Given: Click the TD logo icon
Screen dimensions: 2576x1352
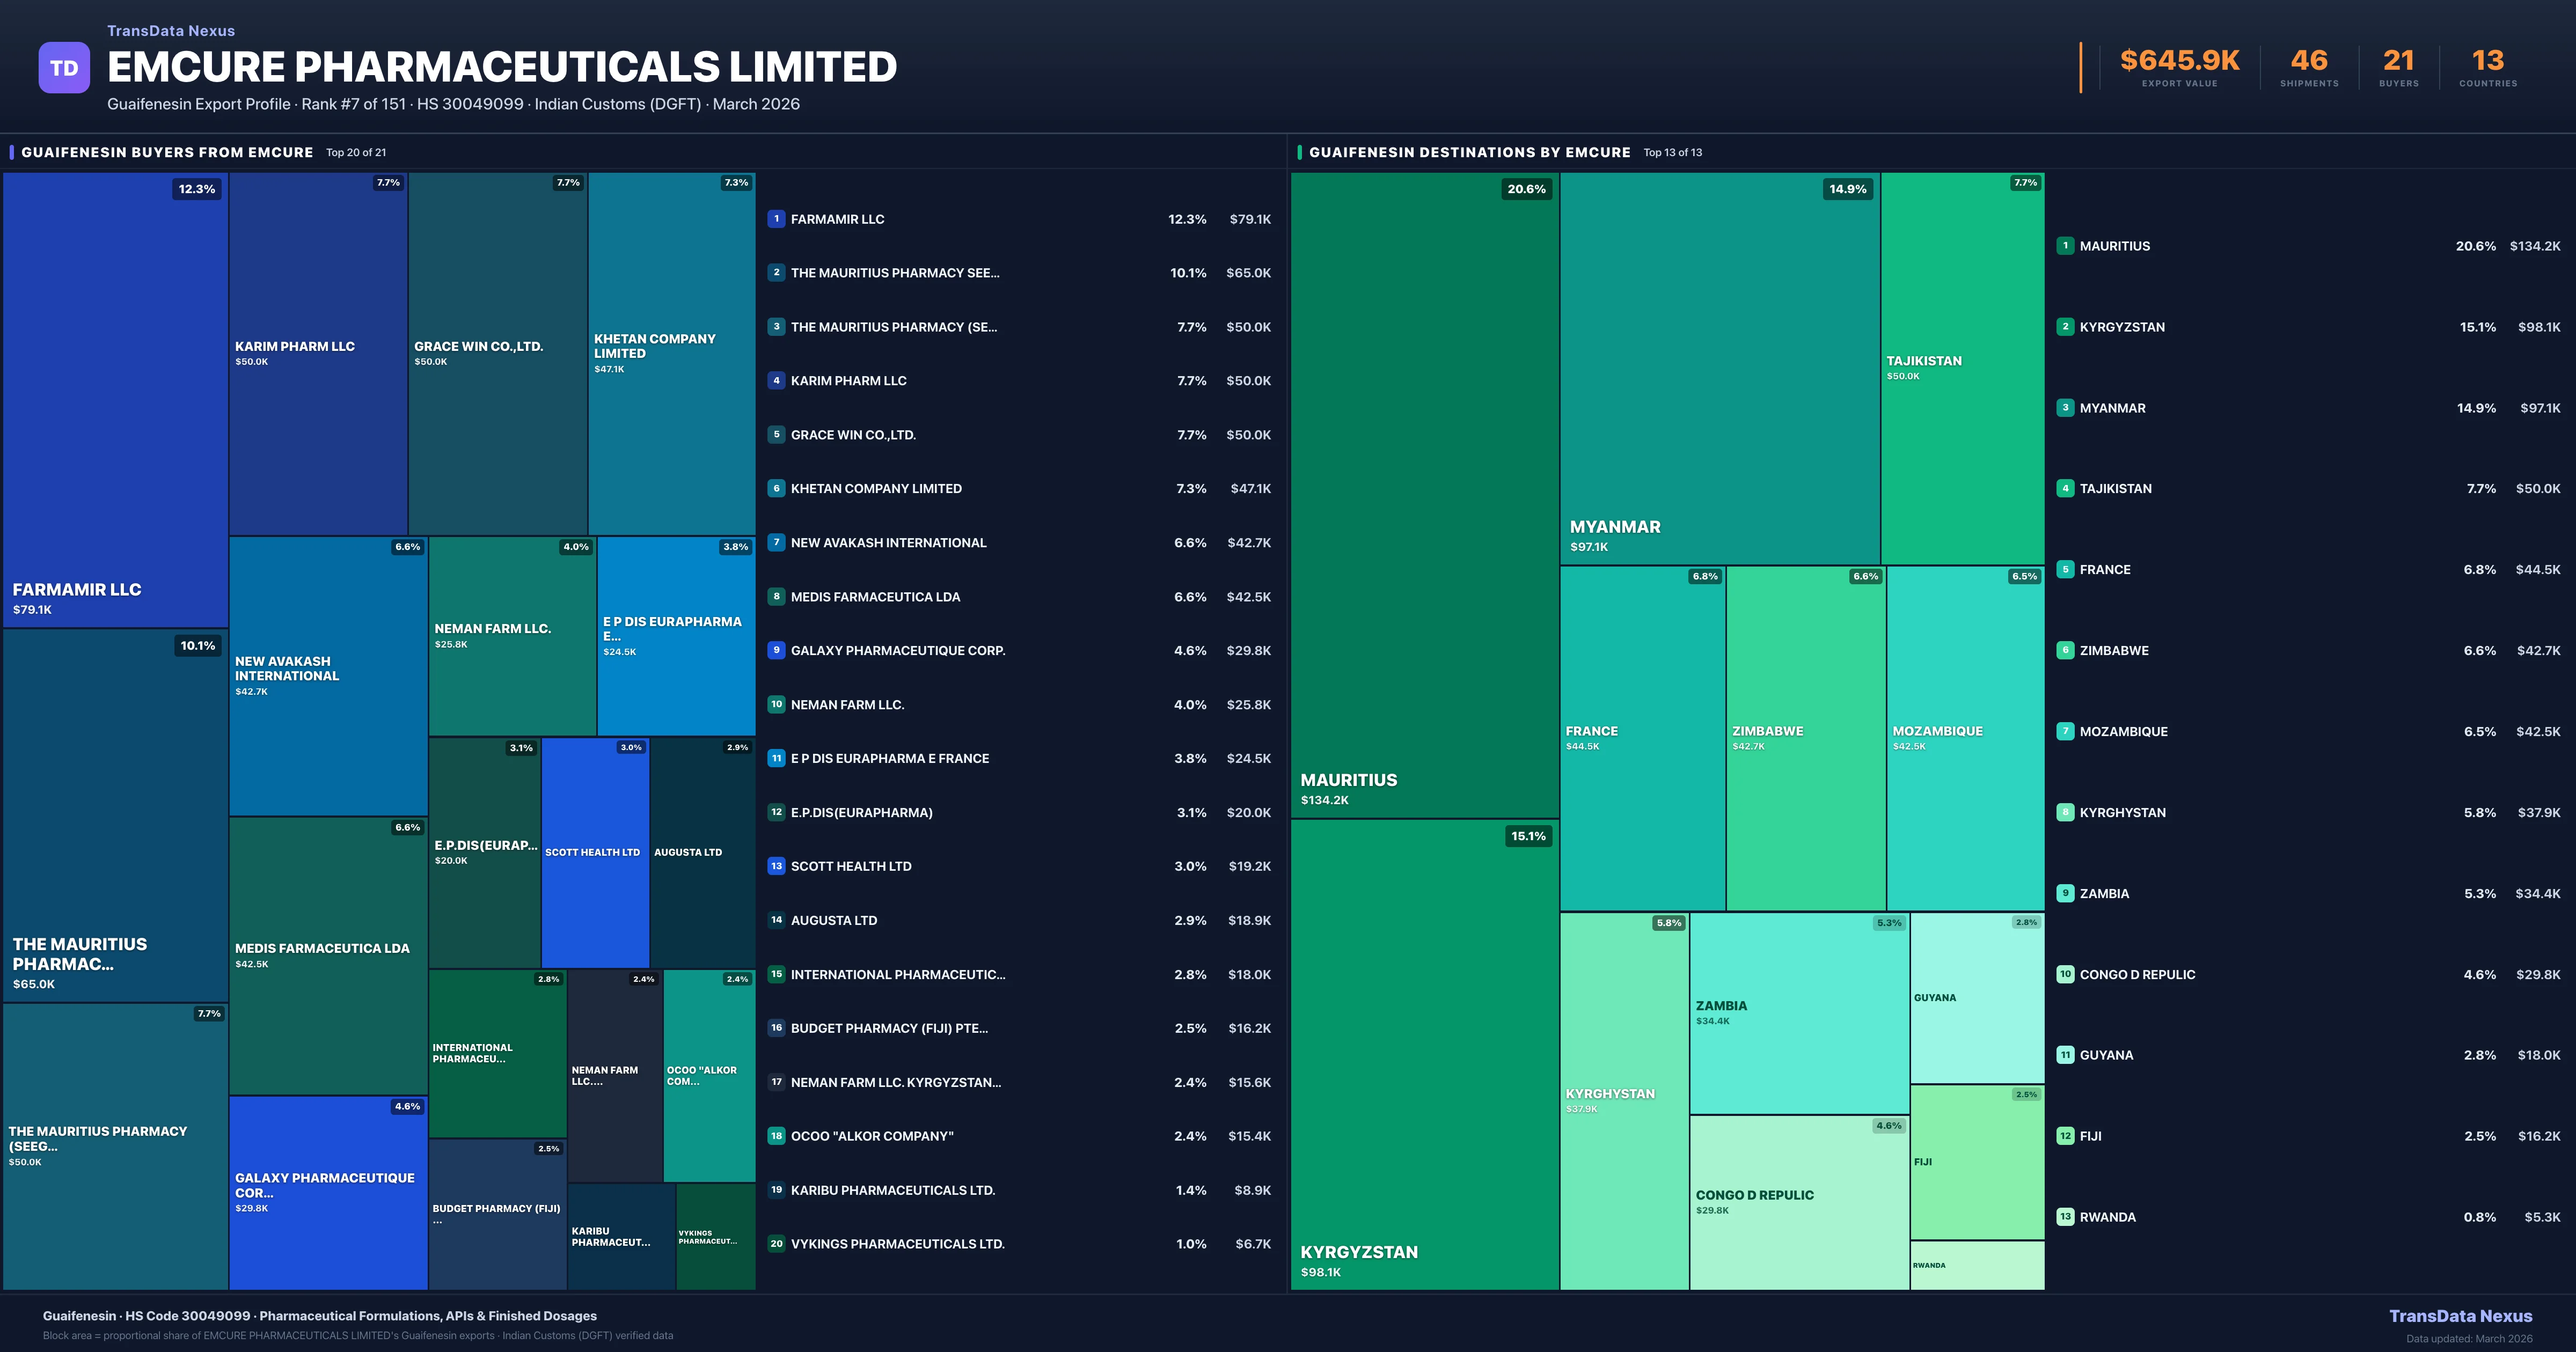Looking at the screenshot, I should (x=64, y=68).
